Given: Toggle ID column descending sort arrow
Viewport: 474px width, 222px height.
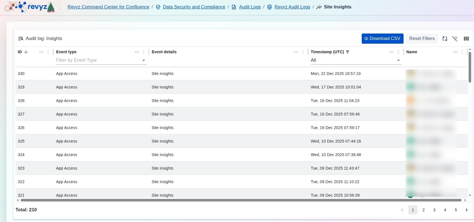Looking at the screenshot, I should pyautogui.click(x=26, y=52).
